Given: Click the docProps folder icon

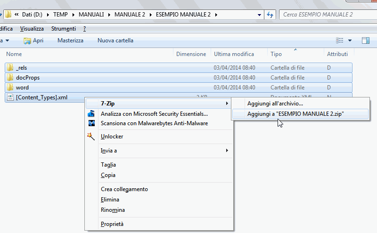Looking at the screenshot, I should (10, 78).
